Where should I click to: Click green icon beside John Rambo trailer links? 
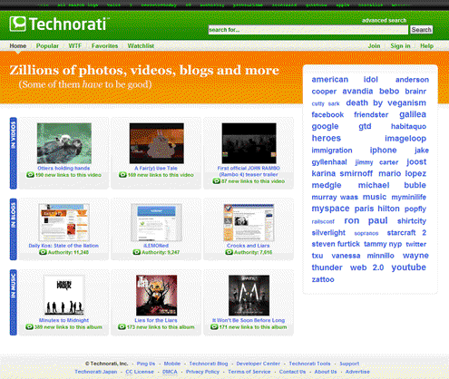[x=216, y=181]
